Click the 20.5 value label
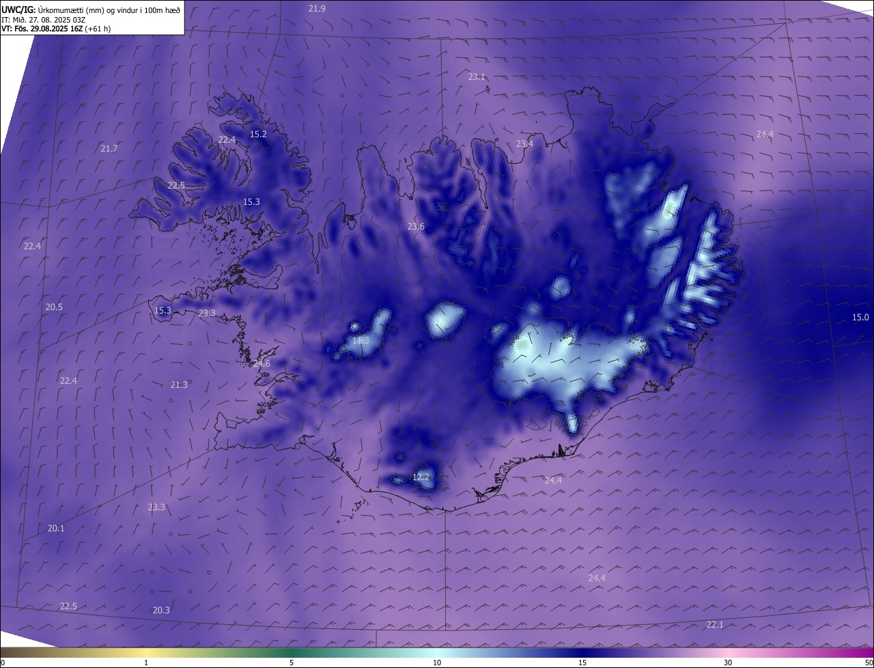Viewport: 874px width, 668px height. tap(54, 307)
